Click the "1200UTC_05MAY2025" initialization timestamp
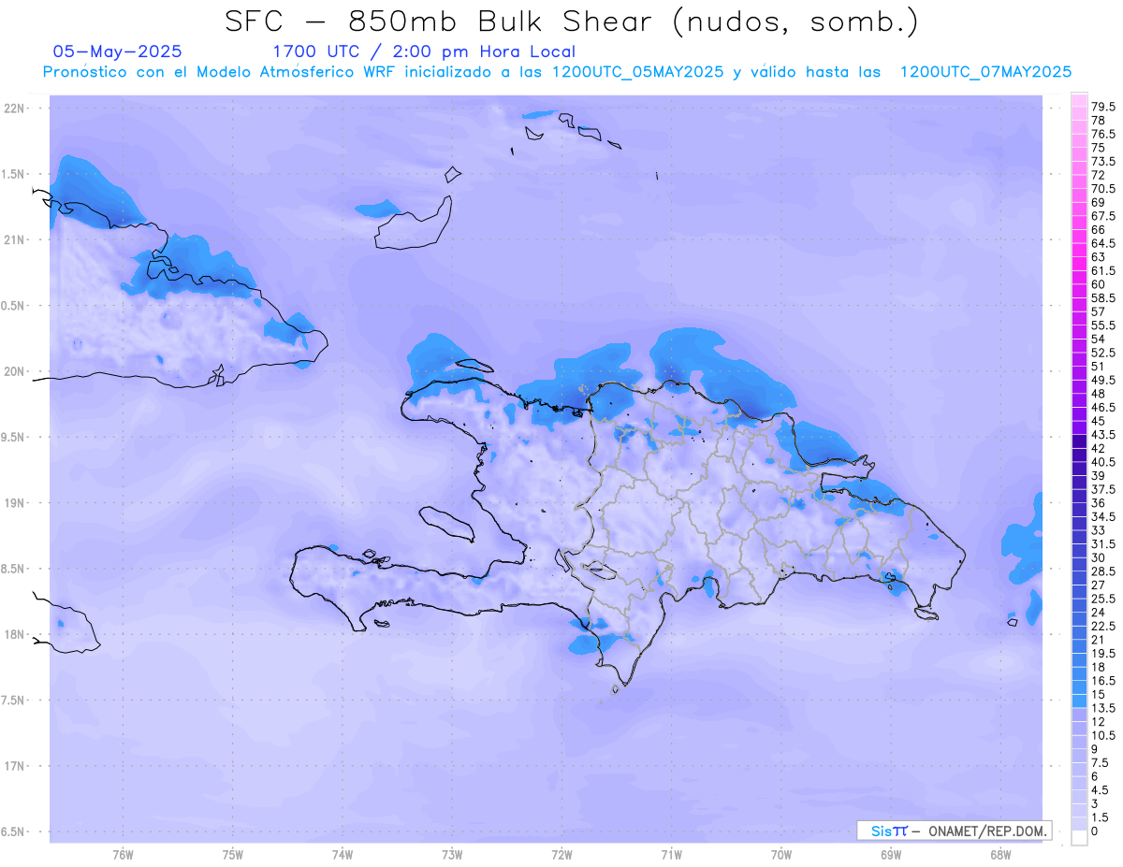The width and height of the screenshot is (1123, 867). (637, 72)
